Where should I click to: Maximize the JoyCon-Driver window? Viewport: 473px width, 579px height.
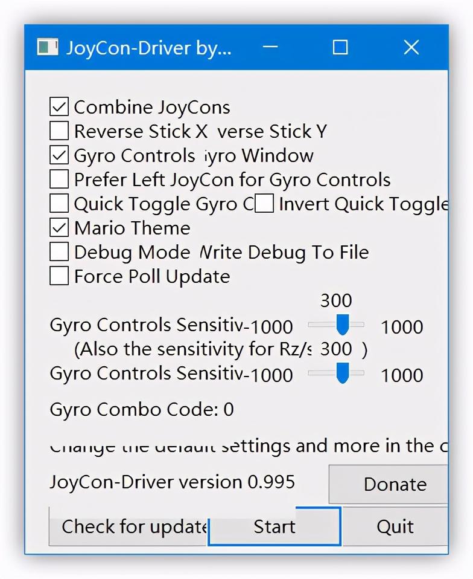coord(340,47)
